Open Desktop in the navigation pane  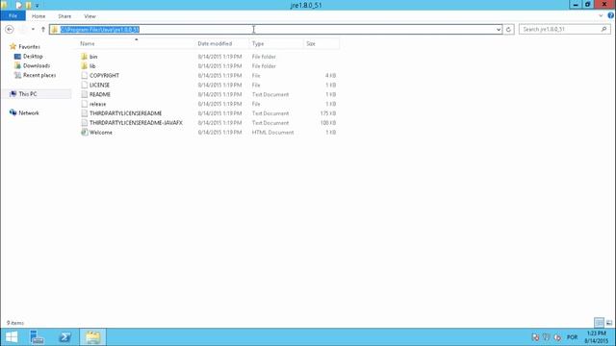pos(28,56)
